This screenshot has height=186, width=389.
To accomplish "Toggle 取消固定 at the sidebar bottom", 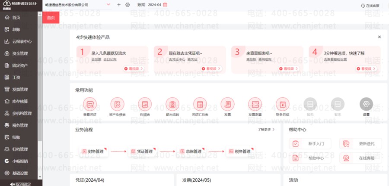I will coord(20,184).
